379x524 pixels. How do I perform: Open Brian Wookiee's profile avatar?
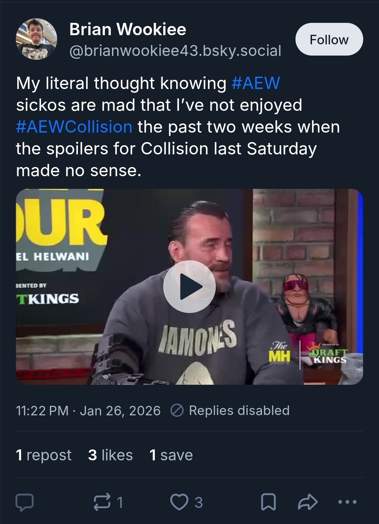click(36, 39)
